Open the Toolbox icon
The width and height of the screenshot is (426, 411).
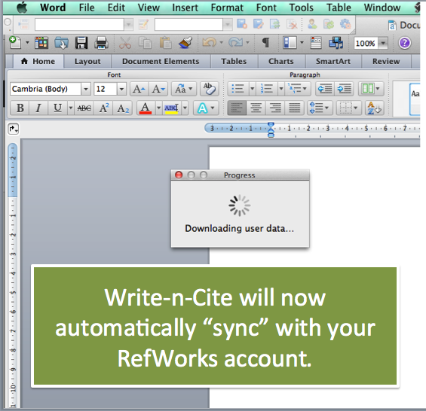click(316, 43)
